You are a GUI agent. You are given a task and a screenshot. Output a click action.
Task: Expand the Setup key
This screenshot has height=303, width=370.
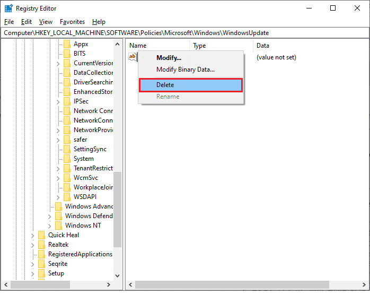[x=32, y=274]
